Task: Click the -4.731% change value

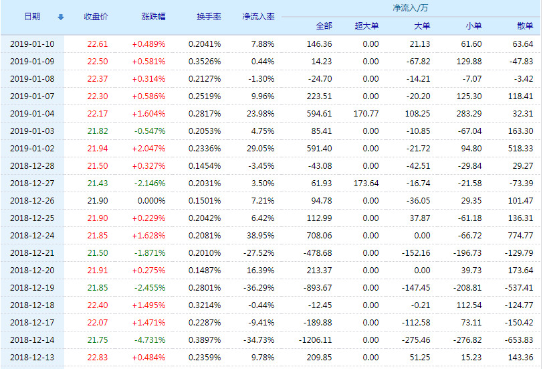Action: [149, 340]
